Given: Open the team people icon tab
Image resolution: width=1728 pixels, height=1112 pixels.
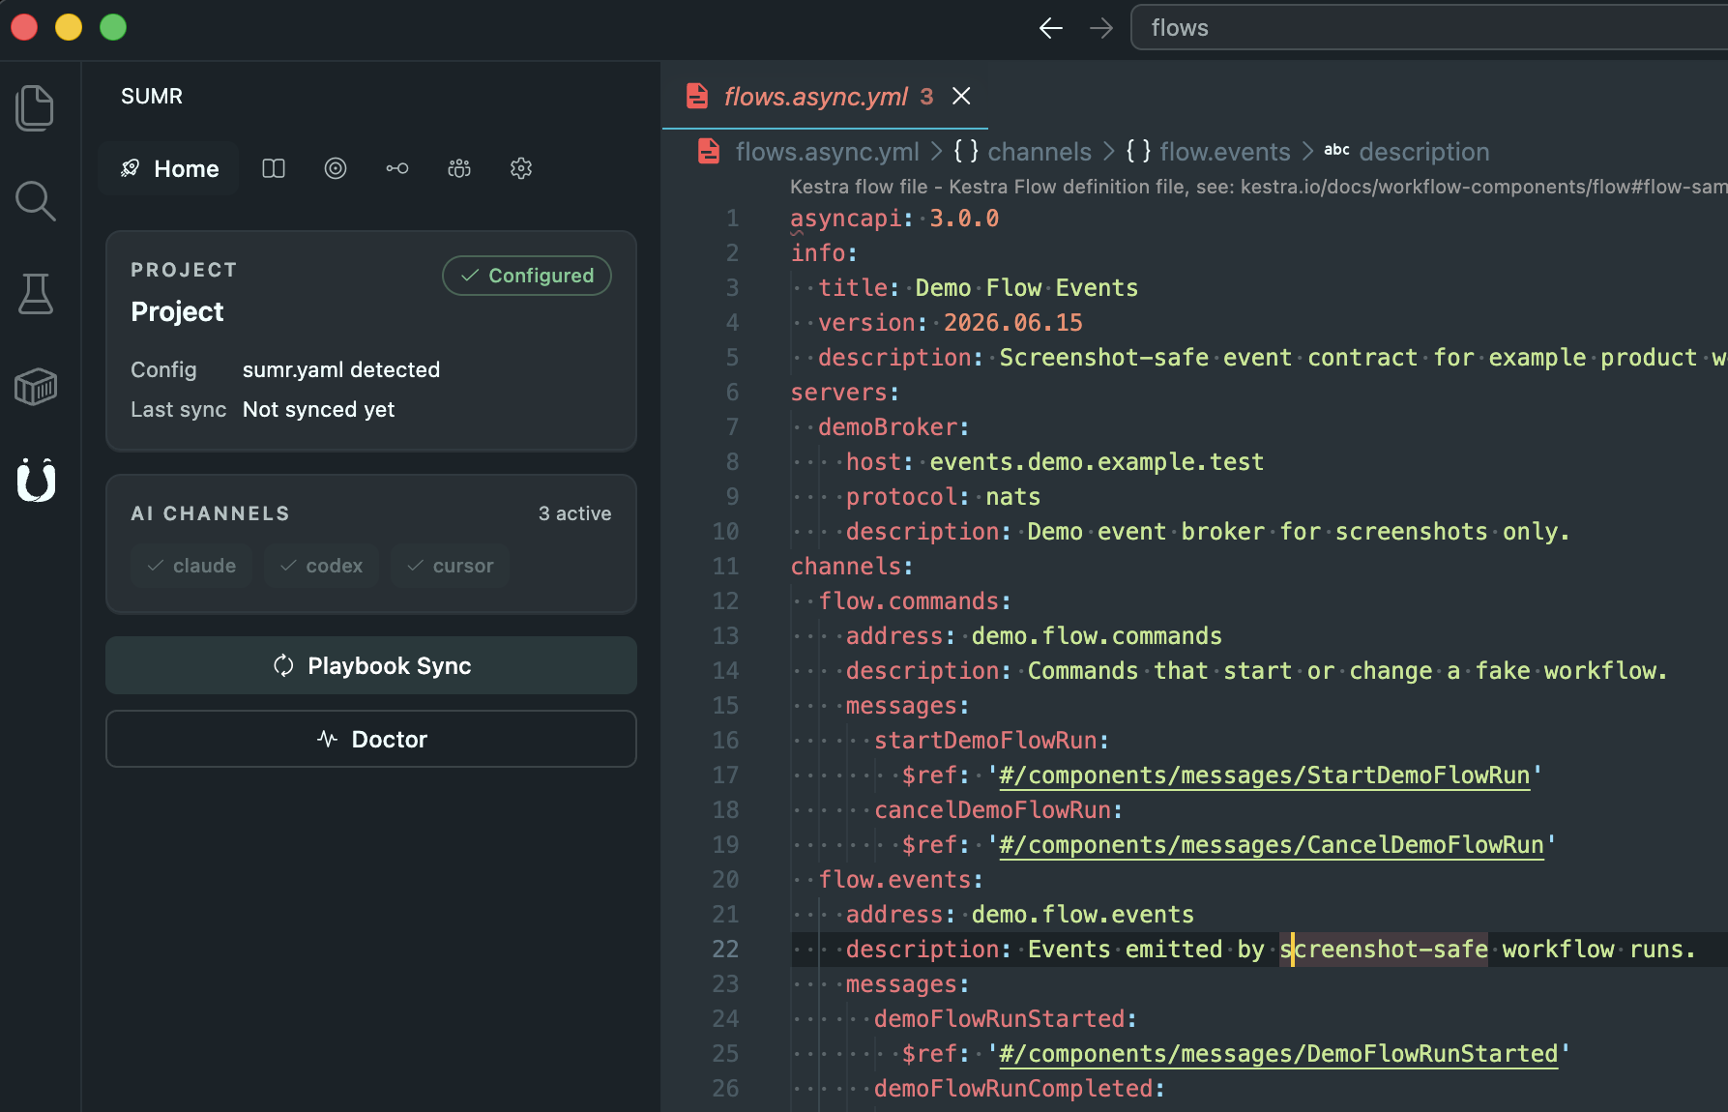Looking at the screenshot, I should (459, 168).
